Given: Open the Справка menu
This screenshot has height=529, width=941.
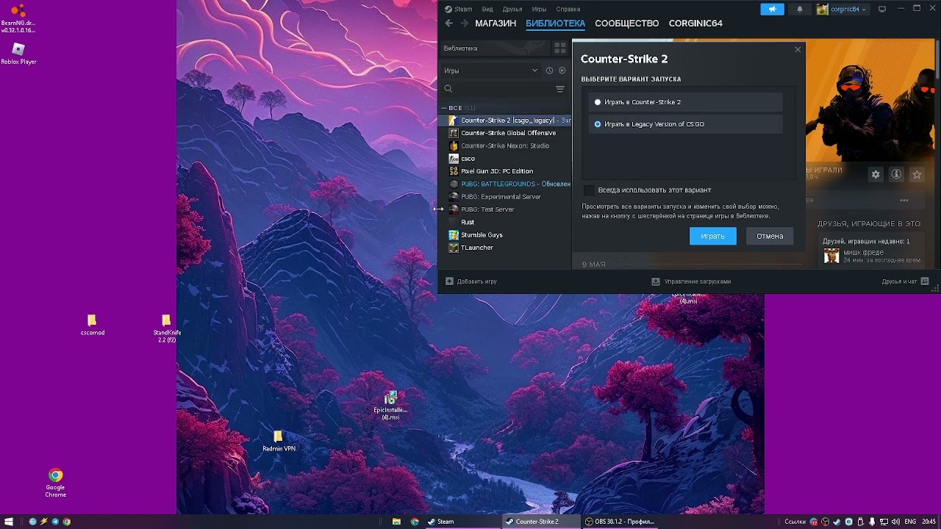Looking at the screenshot, I should (568, 9).
